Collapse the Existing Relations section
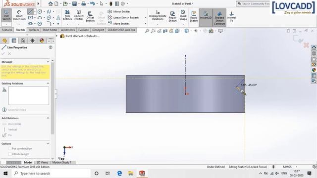Screen dimensions: 317x178 tap(48, 84)
